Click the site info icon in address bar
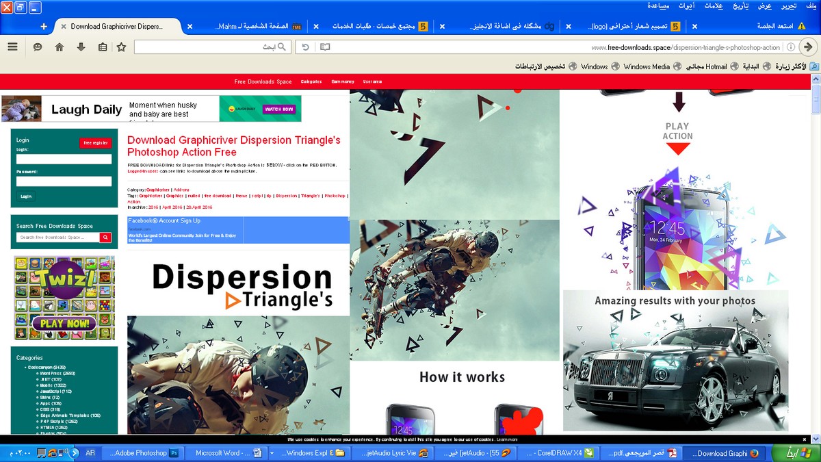The width and height of the screenshot is (821, 462). (790, 47)
